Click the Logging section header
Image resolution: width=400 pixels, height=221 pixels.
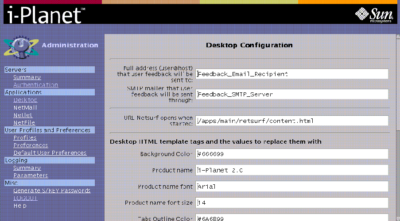coord(50,160)
